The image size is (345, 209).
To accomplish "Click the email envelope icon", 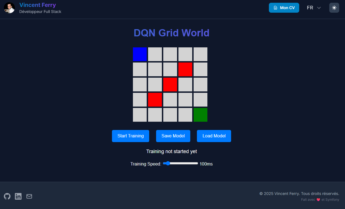I will (x=29, y=196).
